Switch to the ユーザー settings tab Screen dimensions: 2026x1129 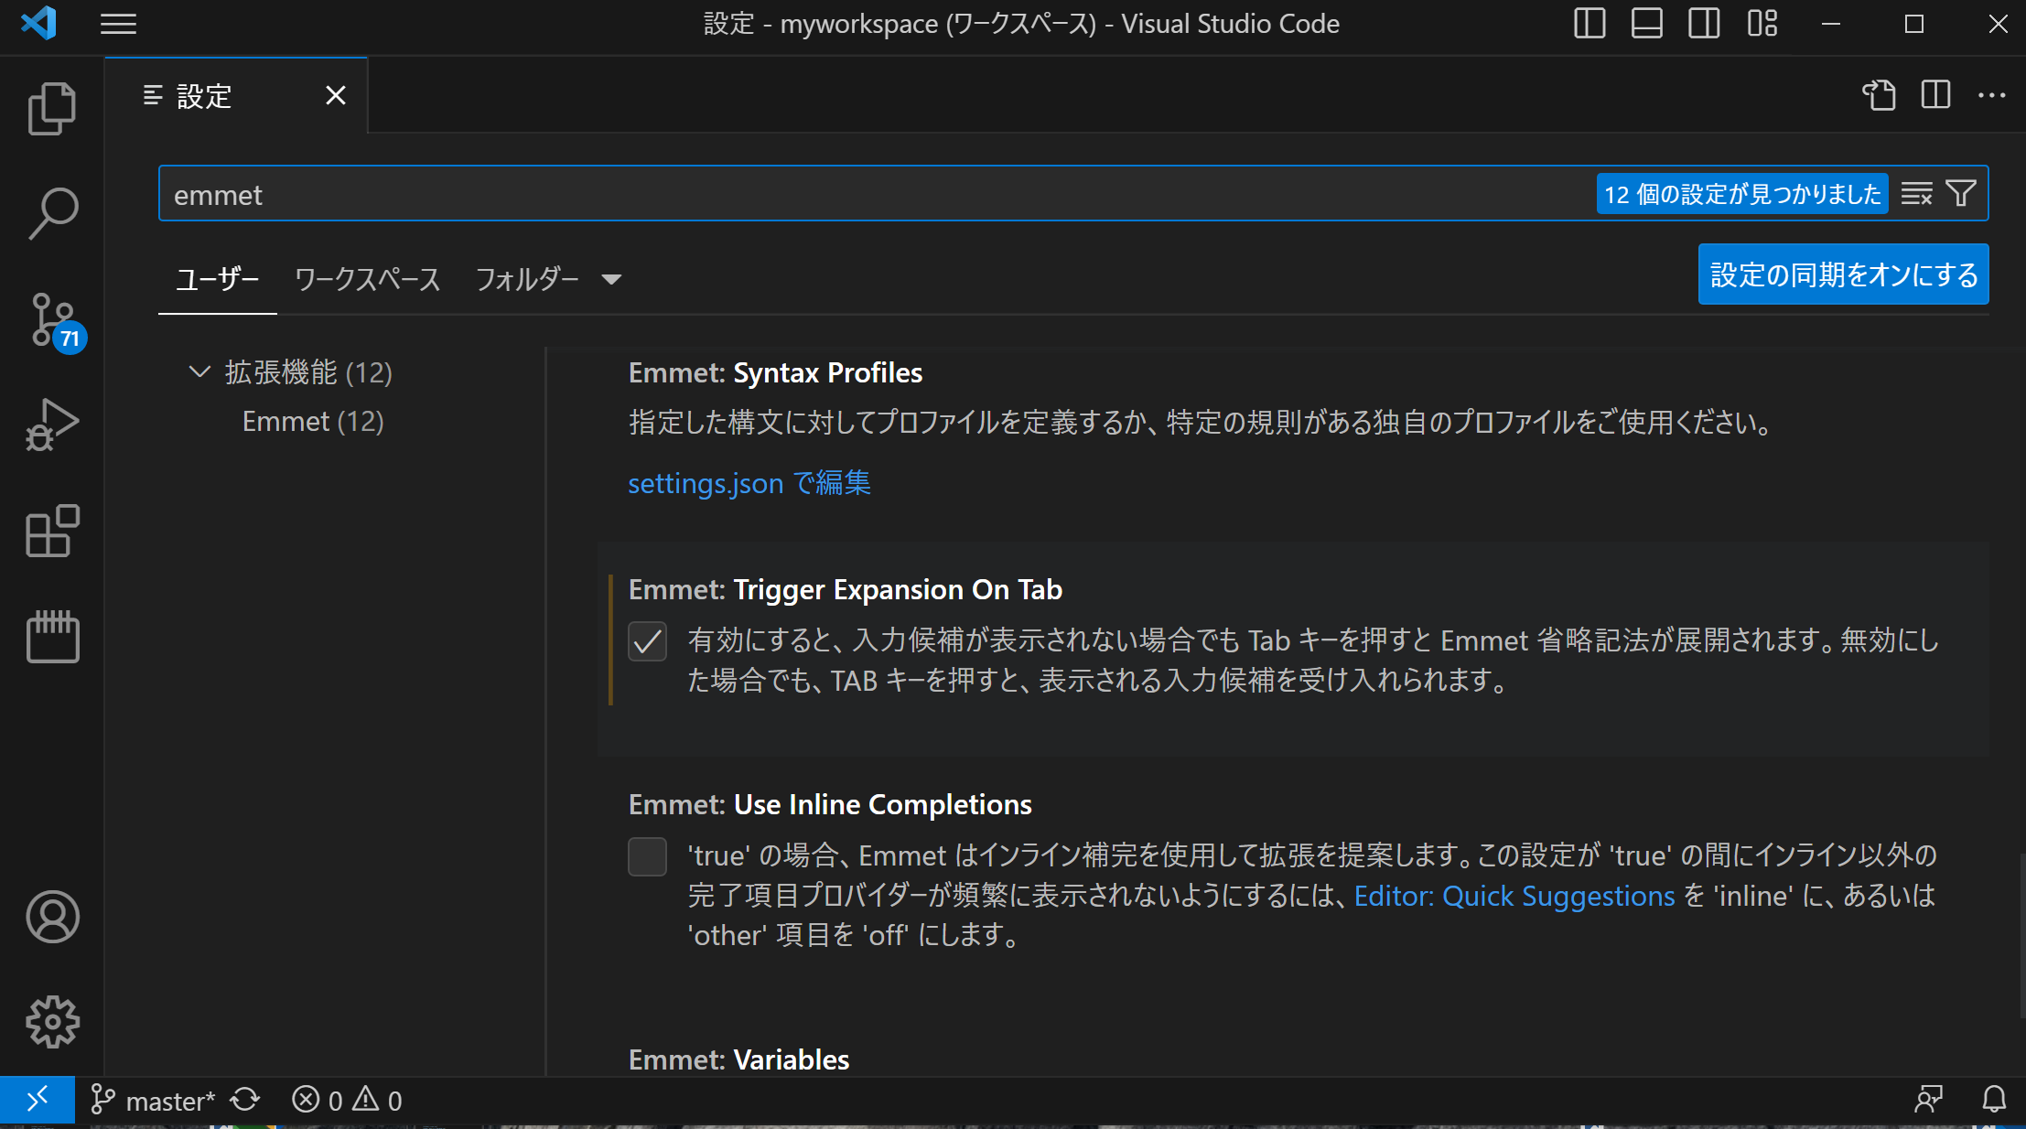[x=218, y=279]
